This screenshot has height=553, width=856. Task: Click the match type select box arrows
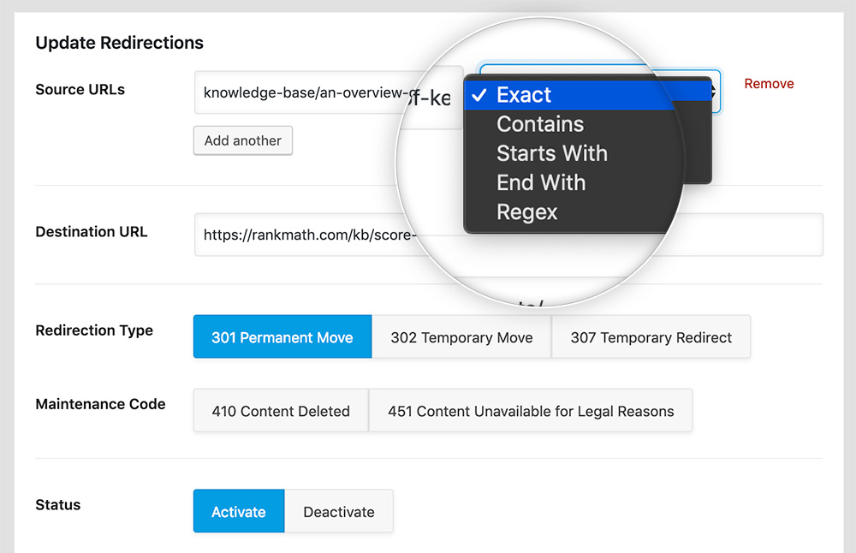[714, 92]
